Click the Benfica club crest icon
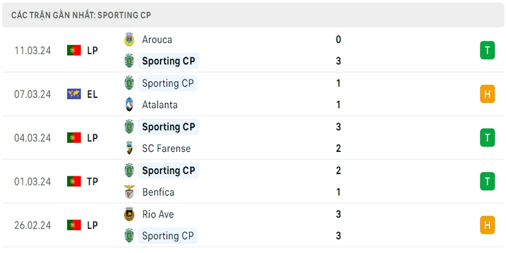Viewport: 506px width, 253px height. click(129, 192)
